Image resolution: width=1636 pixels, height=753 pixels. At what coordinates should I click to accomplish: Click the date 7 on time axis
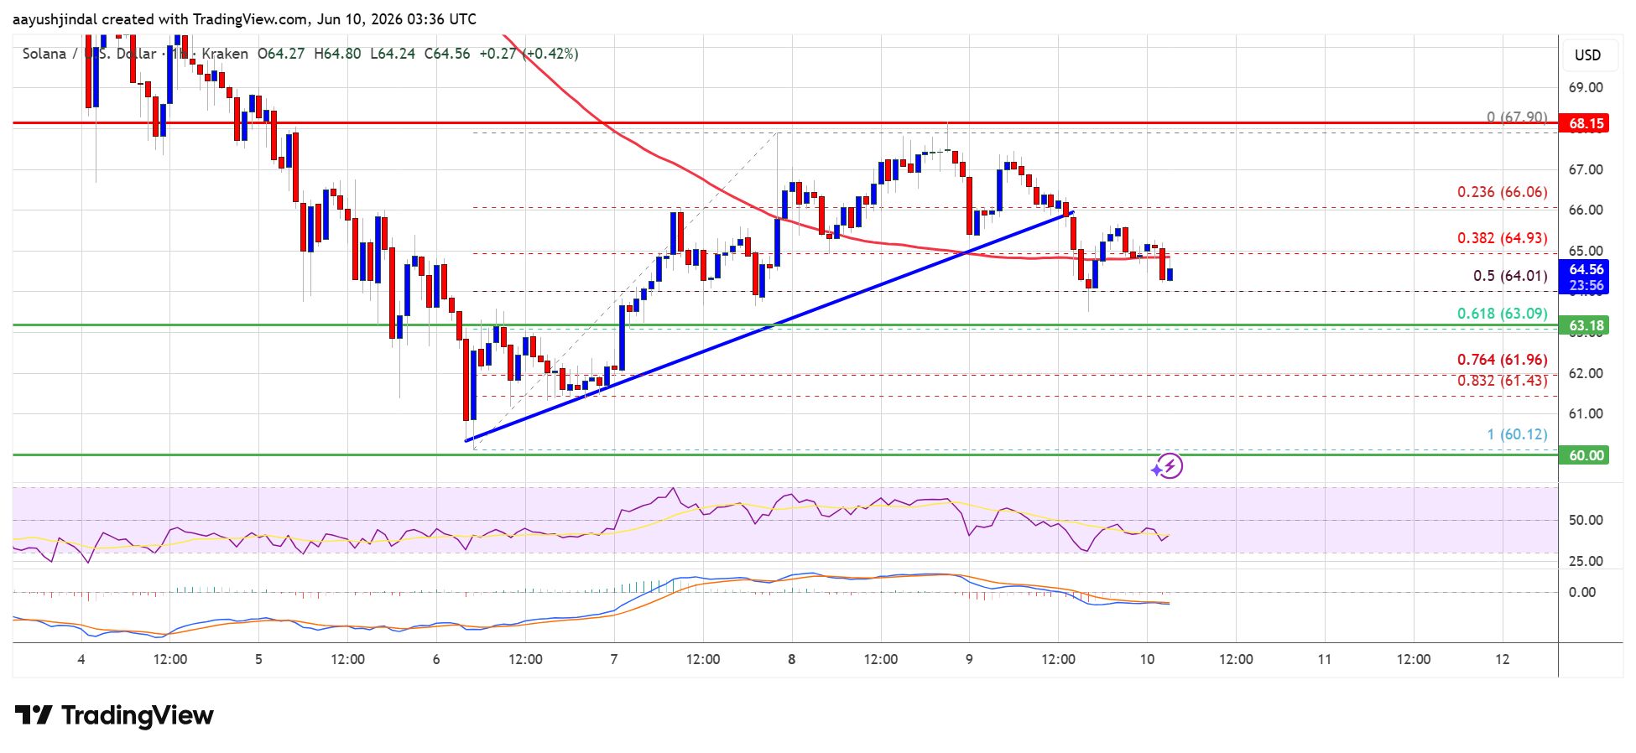tap(614, 659)
